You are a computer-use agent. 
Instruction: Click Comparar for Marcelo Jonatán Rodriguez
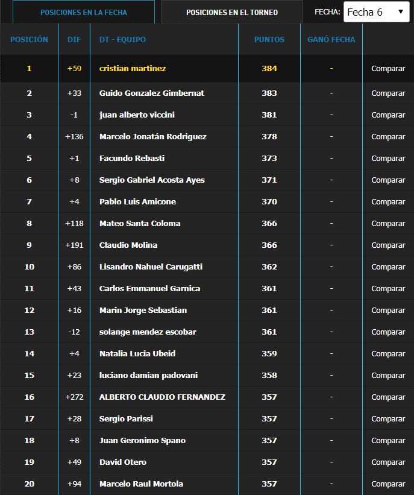388,137
